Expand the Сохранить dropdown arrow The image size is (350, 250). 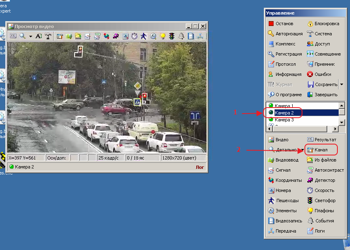pyautogui.click(x=341, y=84)
